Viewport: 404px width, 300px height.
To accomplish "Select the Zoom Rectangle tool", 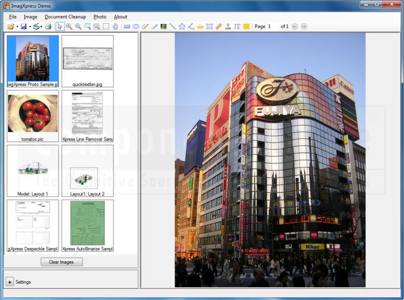I will (87, 26).
